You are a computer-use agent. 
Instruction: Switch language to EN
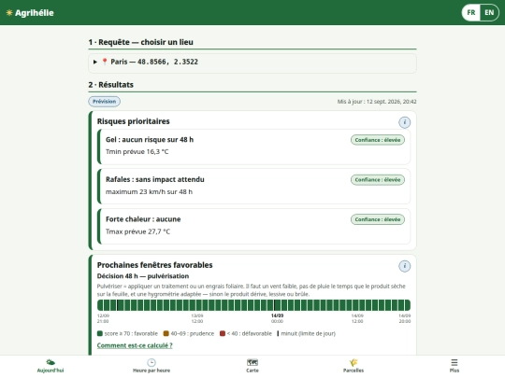coord(489,12)
